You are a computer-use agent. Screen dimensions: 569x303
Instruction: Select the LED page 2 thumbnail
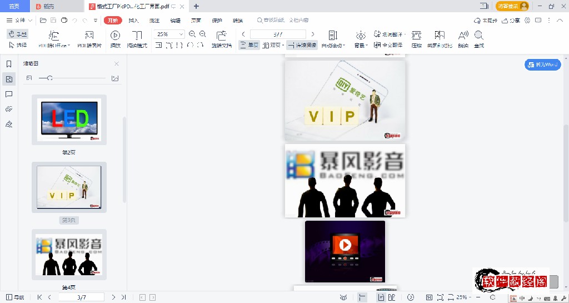[69, 120]
